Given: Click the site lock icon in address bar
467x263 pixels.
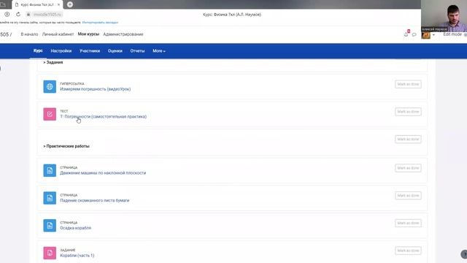Looking at the screenshot, I should coord(28,15).
